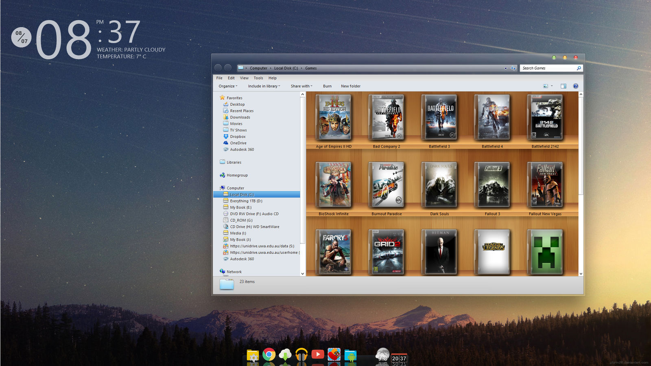Select the Battlefield 4 game case

(x=492, y=118)
